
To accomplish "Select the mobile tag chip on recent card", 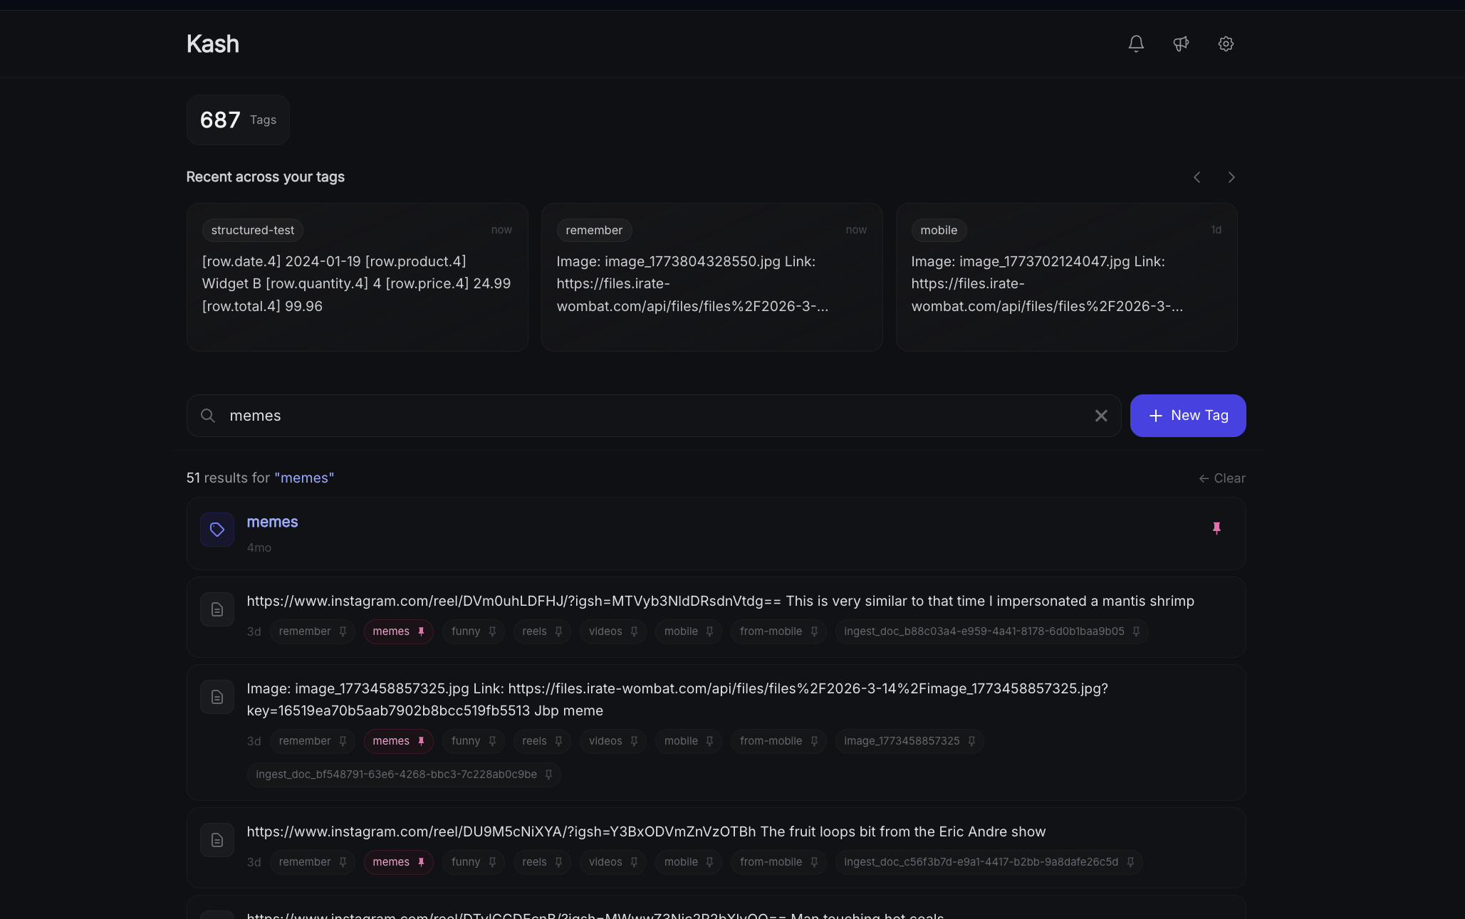I will coord(938,230).
